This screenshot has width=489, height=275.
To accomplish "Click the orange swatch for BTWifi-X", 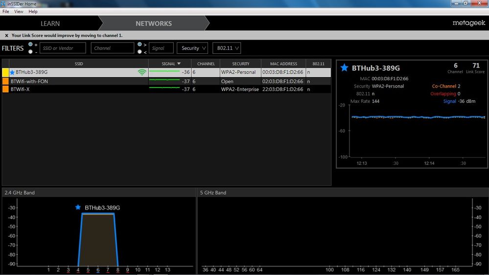I will [5, 89].
